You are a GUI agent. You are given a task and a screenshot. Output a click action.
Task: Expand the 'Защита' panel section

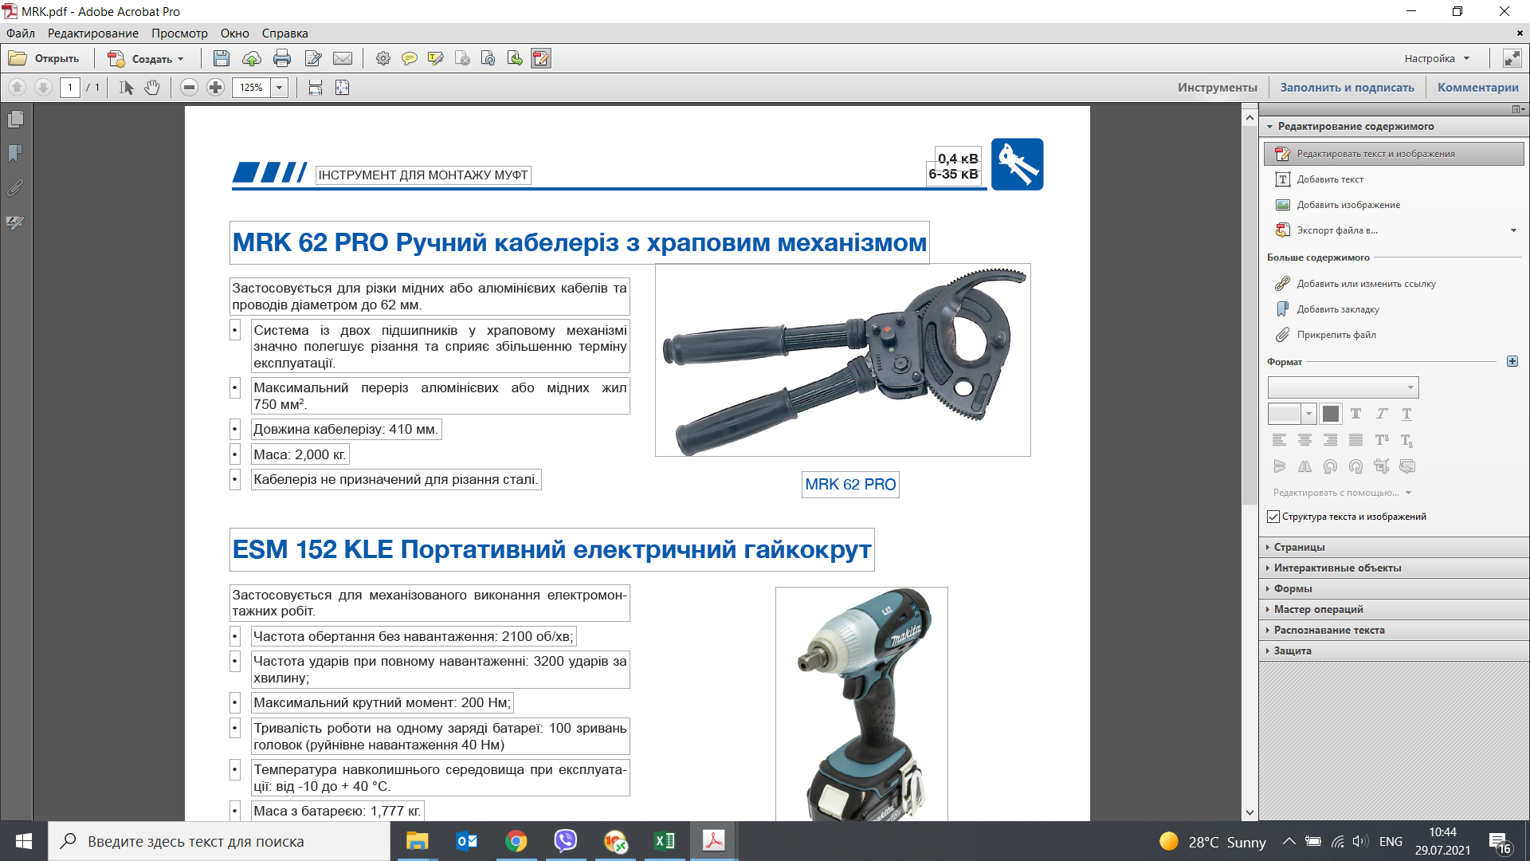point(1394,651)
